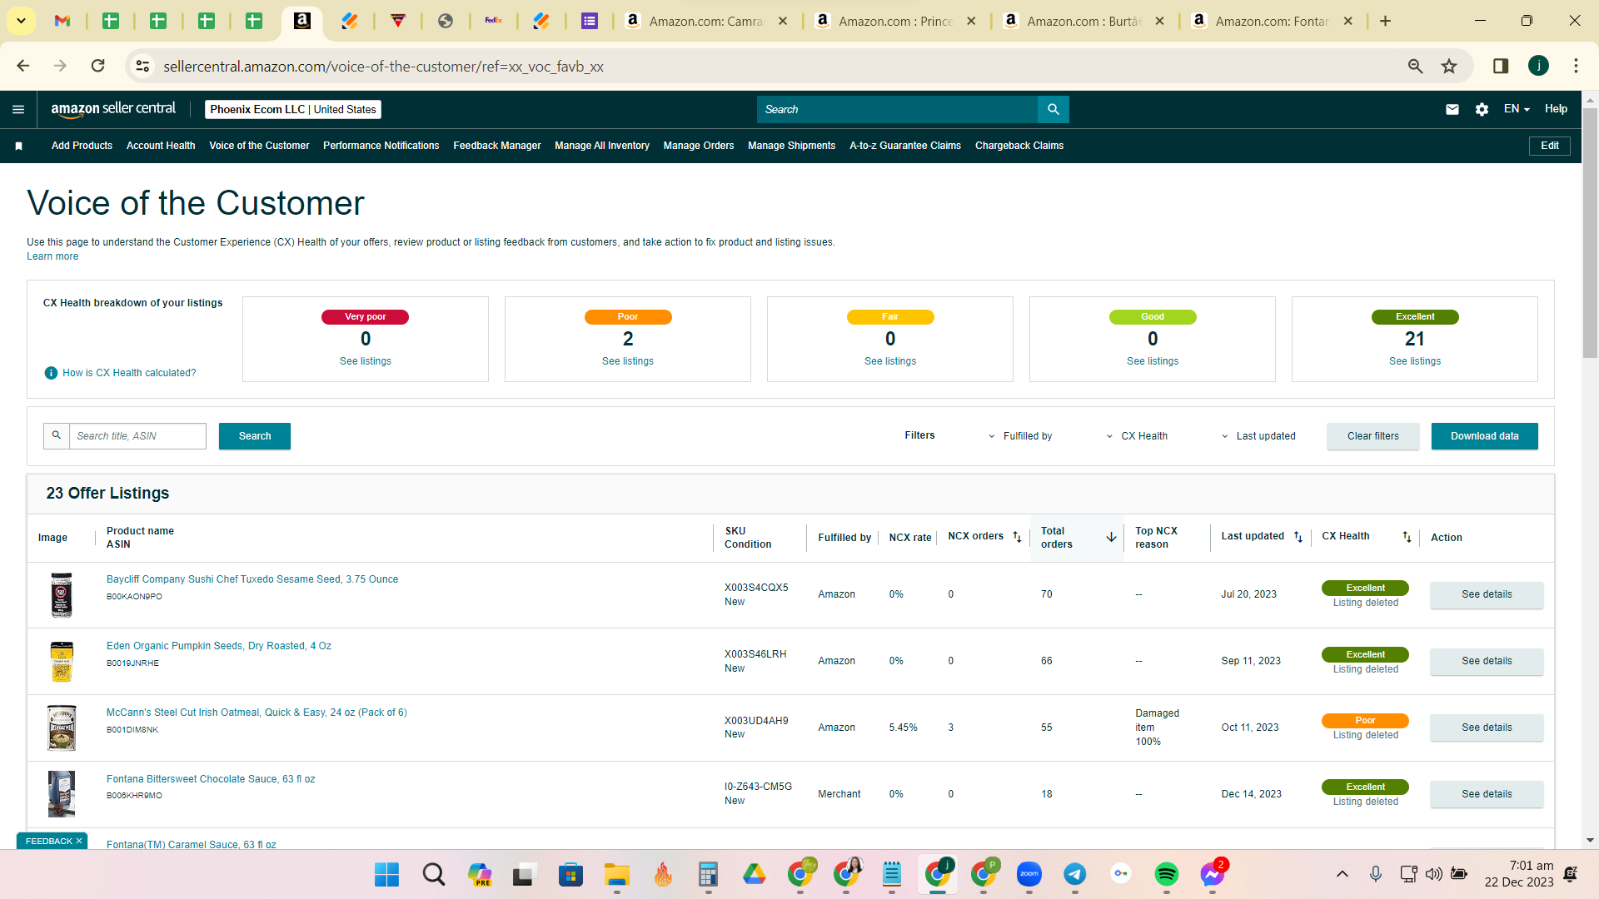The image size is (1599, 899).
Task: Click in the Search title, ASIN field
Action: [137, 436]
